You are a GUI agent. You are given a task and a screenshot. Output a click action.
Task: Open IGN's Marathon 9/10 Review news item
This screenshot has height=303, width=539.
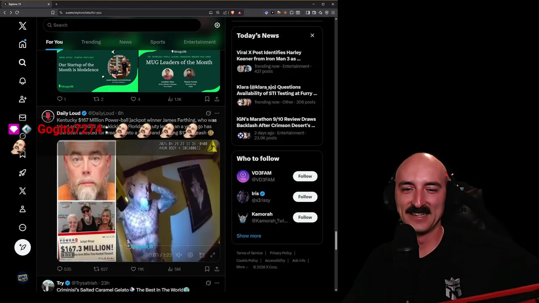click(x=277, y=129)
